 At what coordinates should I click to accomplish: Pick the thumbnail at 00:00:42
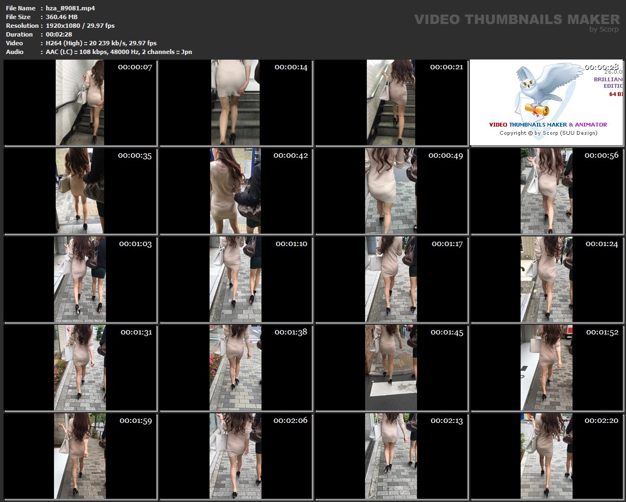236,191
